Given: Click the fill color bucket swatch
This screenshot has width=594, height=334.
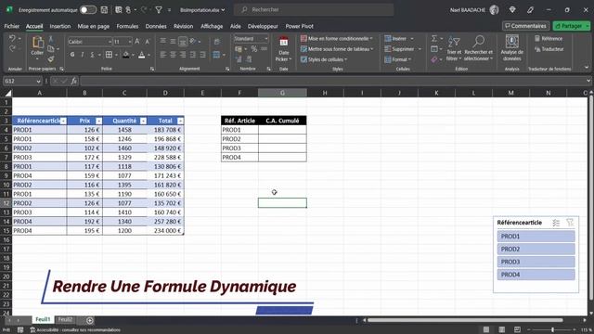Looking at the screenshot, I should point(126,56).
